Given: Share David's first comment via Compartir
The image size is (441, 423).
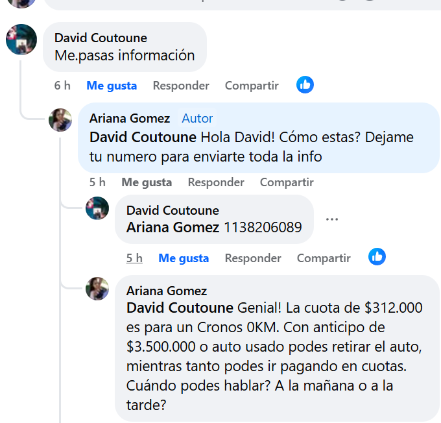Looking at the screenshot, I should (x=252, y=86).
